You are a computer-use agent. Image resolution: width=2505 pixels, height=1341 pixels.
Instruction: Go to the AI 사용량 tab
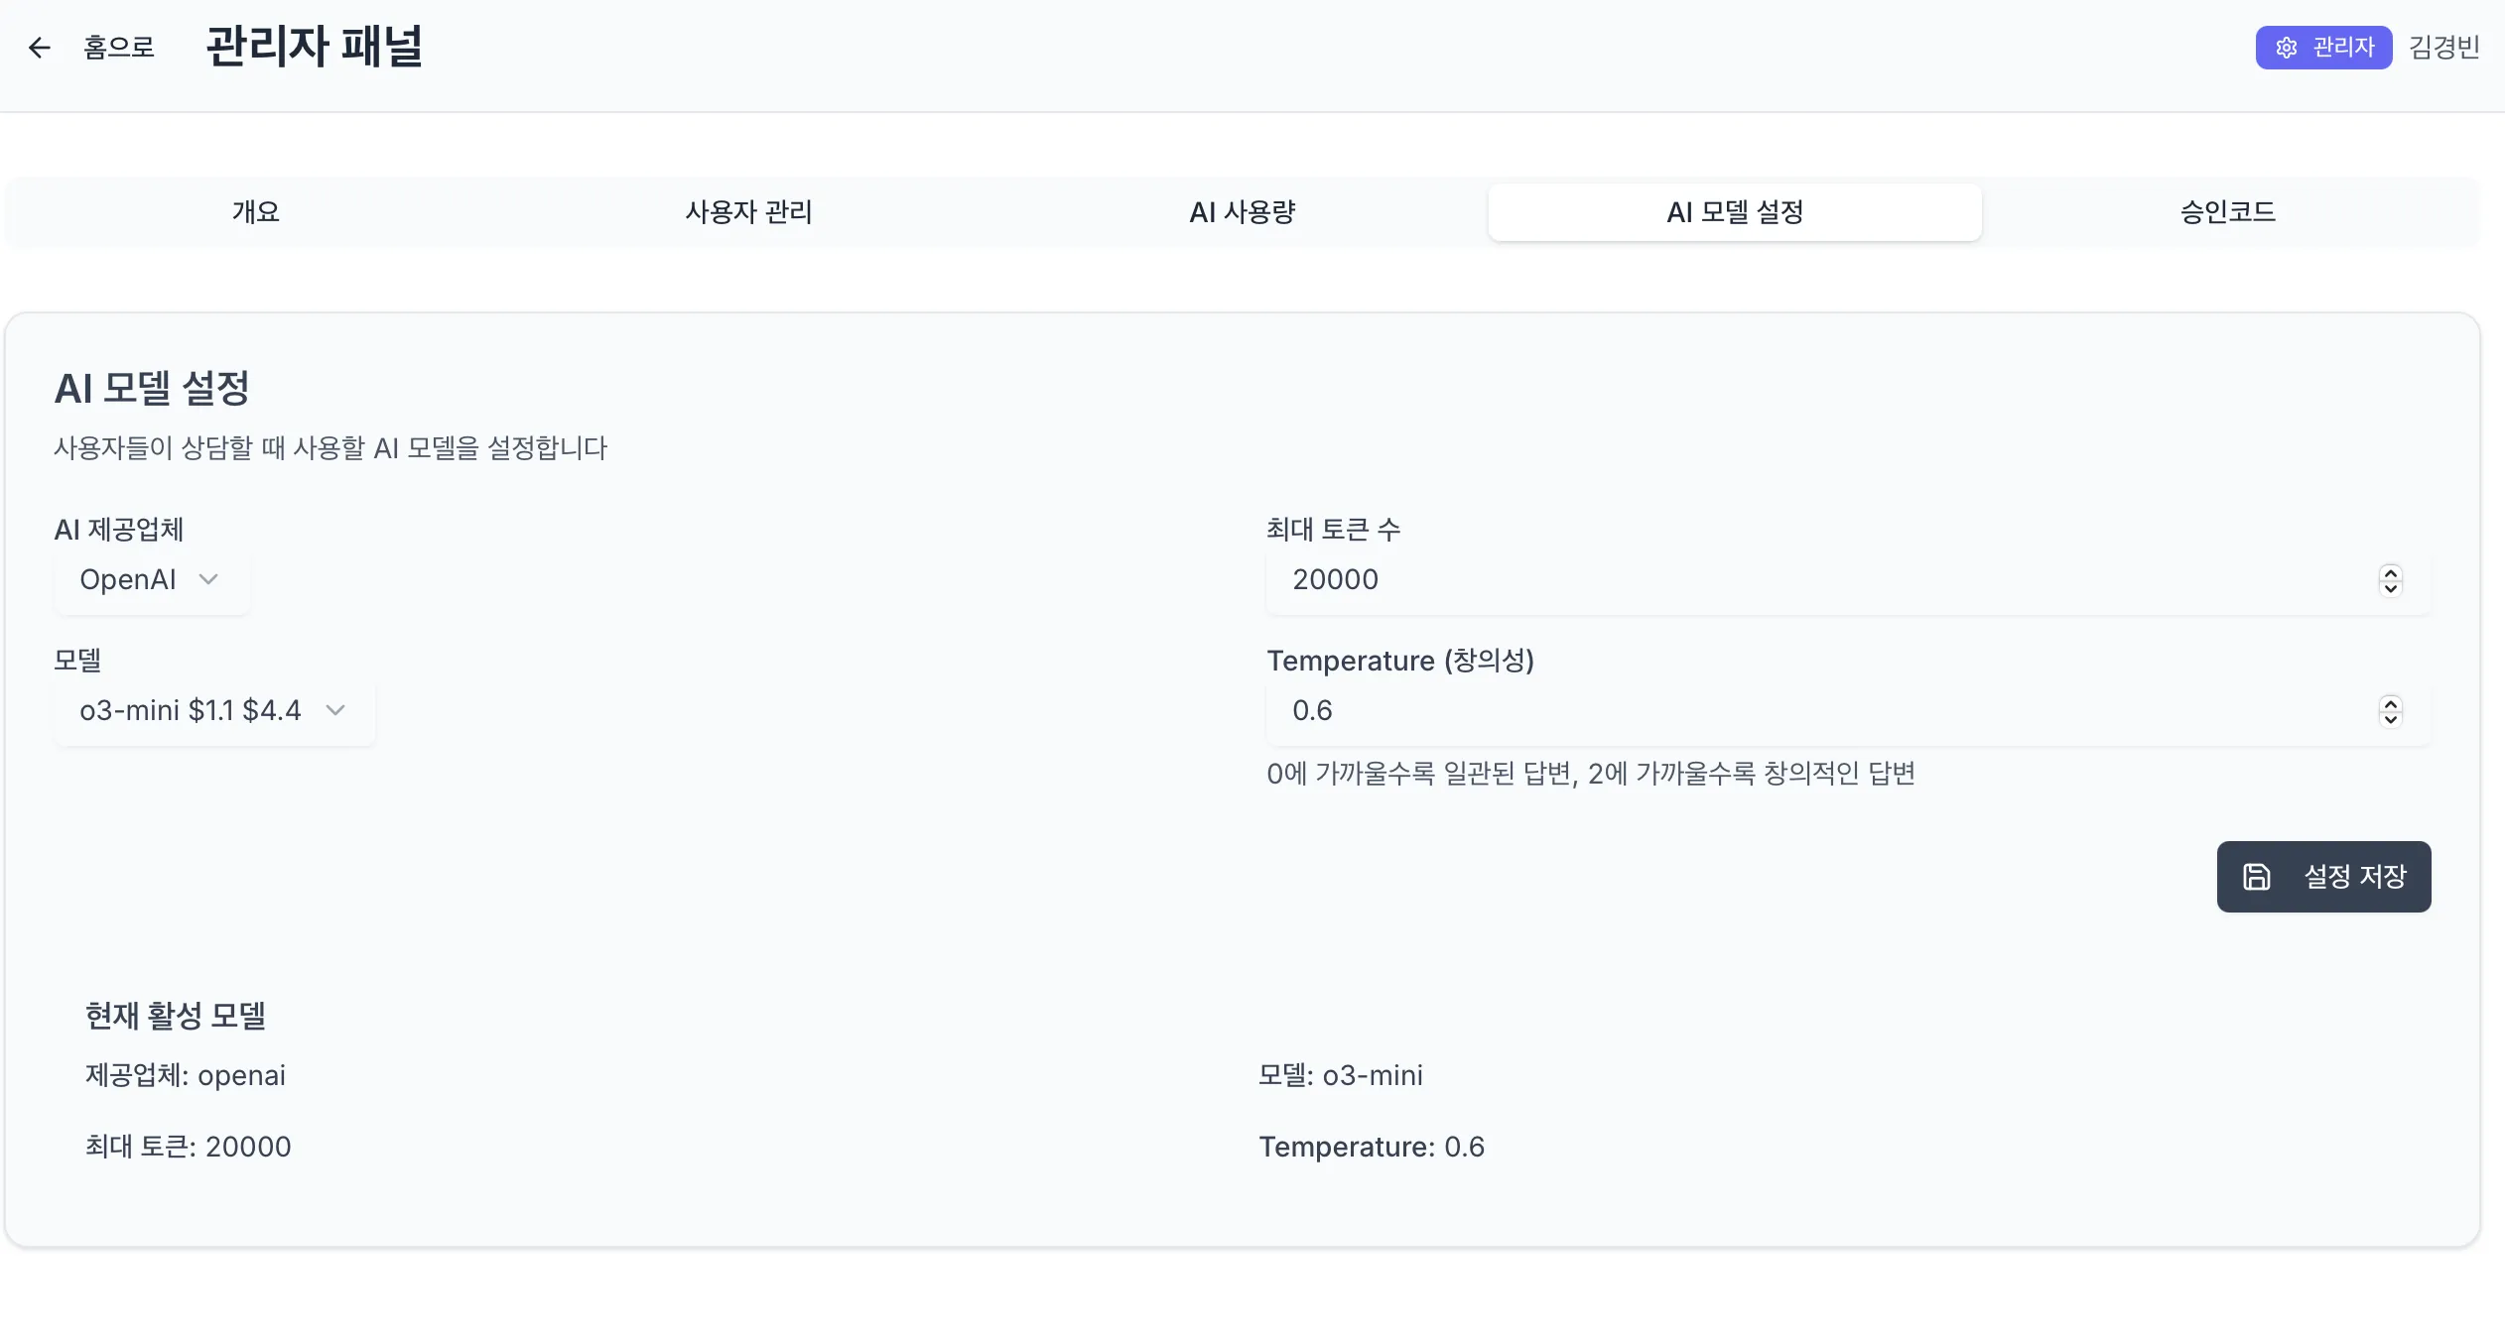(1242, 212)
